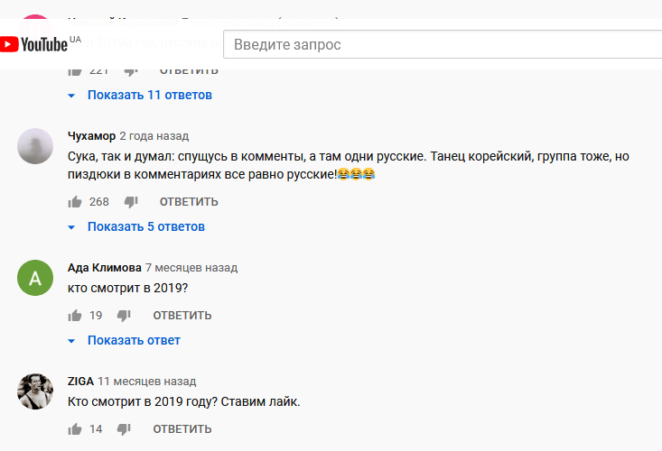The width and height of the screenshot is (662, 451).
Task: Click the YouTube logo
Action: point(34,44)
